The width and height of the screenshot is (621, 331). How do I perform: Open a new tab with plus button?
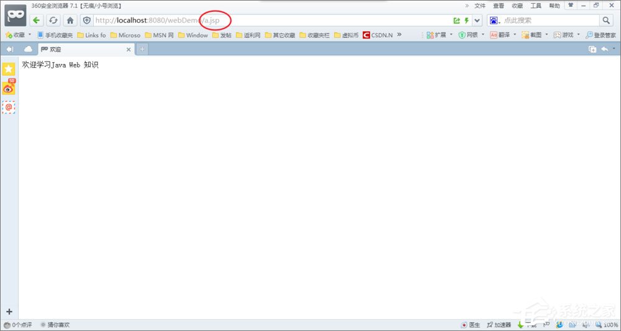pos(142,50)
